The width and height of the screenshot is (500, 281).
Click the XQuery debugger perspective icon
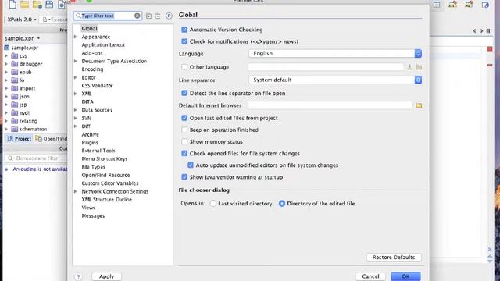coord(469,5)
